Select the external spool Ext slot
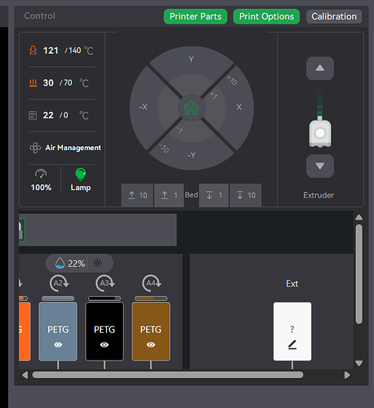Viewport: 374px width, 408px height. pyautogui.click(x=292, y=331)
